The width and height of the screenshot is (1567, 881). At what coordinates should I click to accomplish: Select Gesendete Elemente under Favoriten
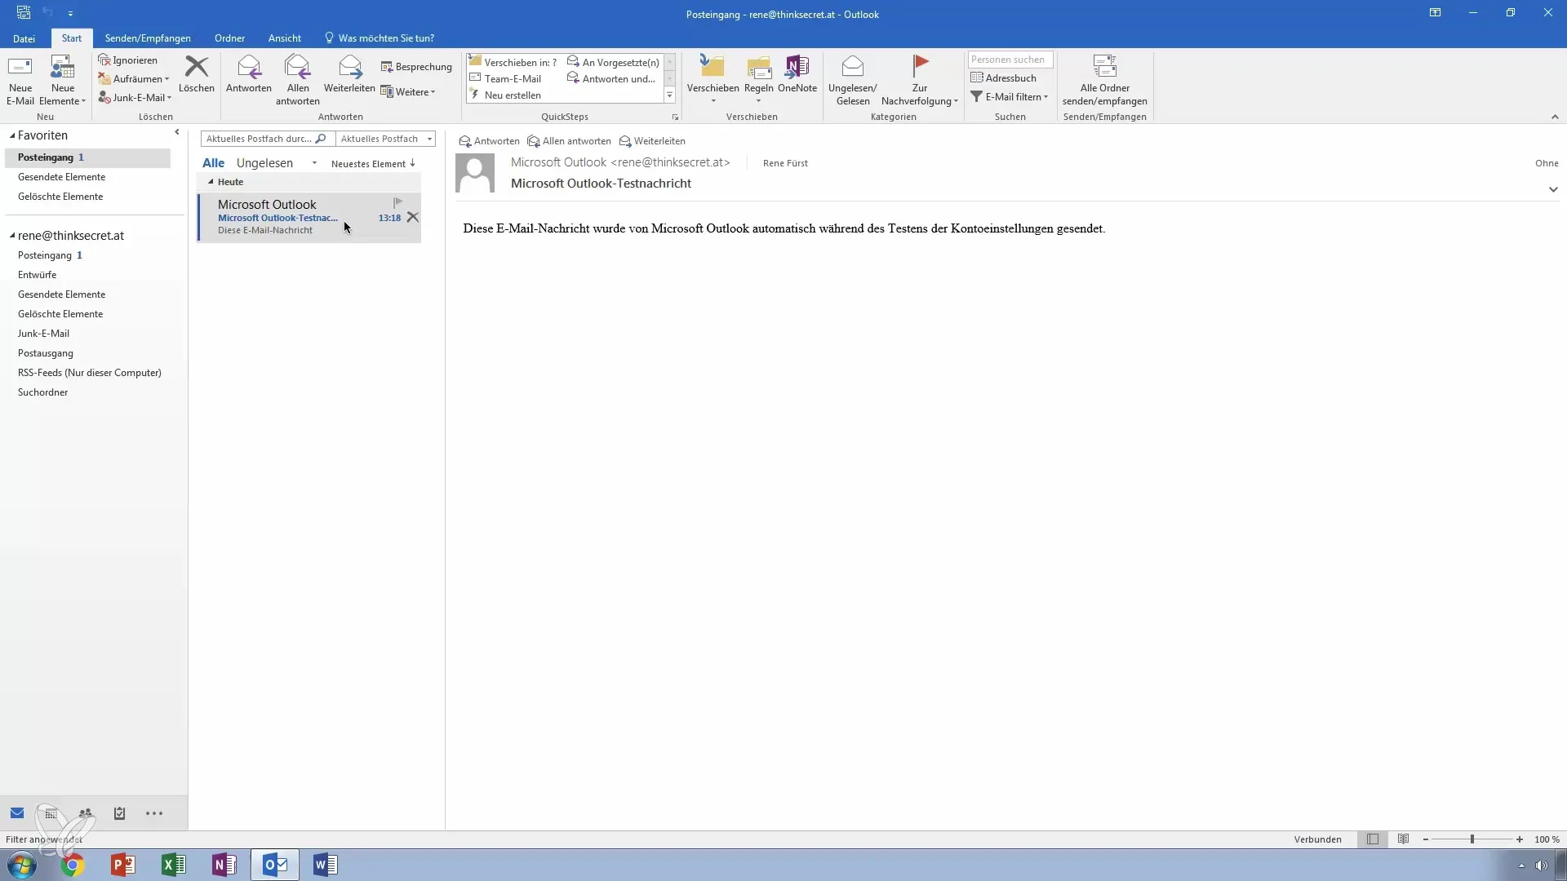coord(61,177)
